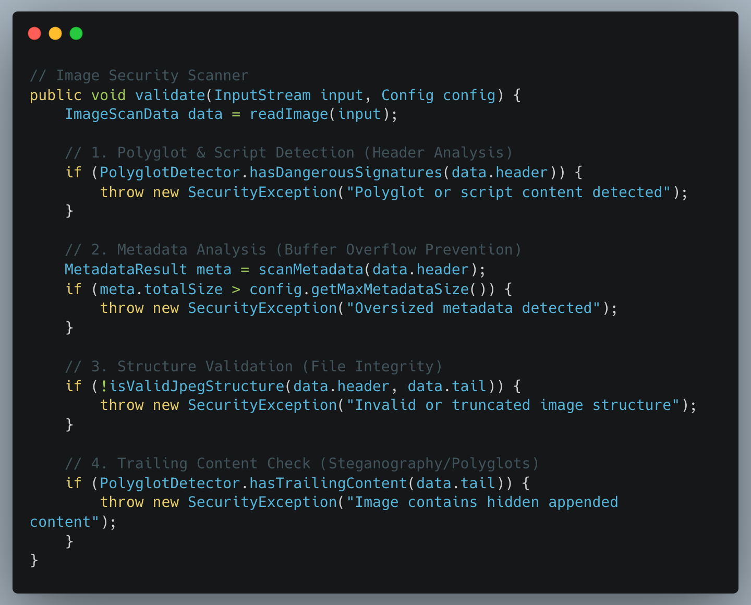Image resolution: width=751 pixels, height=605 pixels.
Task: Click the ImageScanData type declaration
Action: (x=122, y=114)
